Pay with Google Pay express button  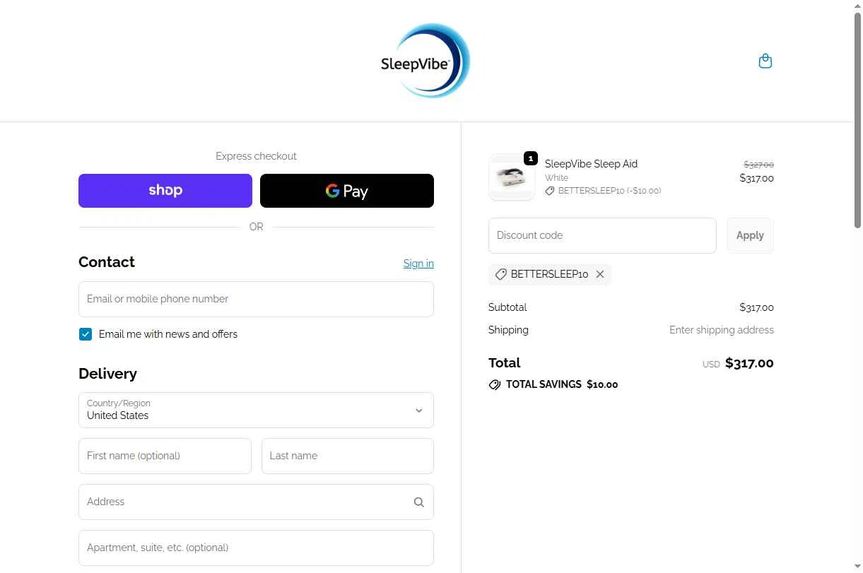coord(347,191)
